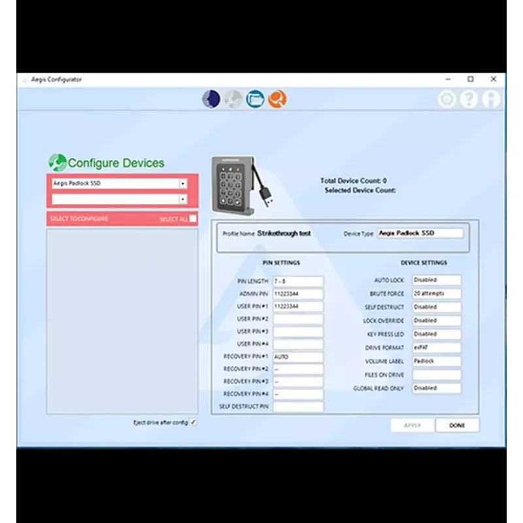Screen dimensions: 523x523
Task: Click the SELECT TO CONFIGURE header
Action: [x=79, y=219]
